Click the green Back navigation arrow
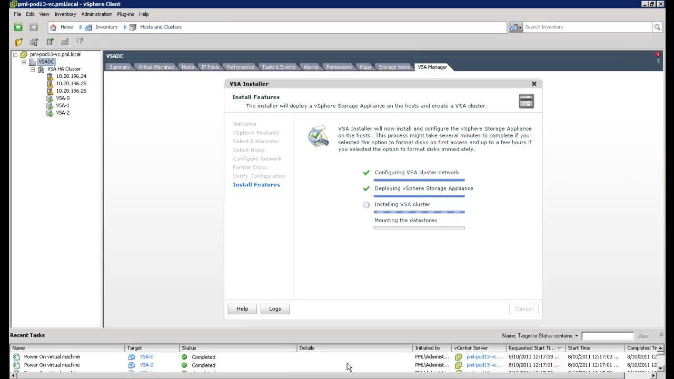Screen dimensions: 674x379 pos(18,27)
